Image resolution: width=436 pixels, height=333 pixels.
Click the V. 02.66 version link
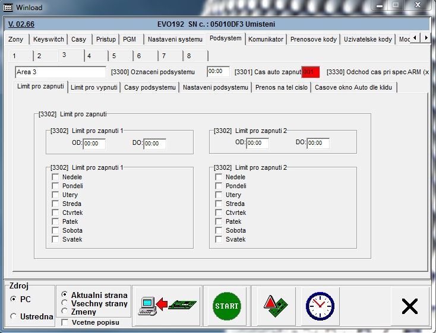[x=21, y=24]
